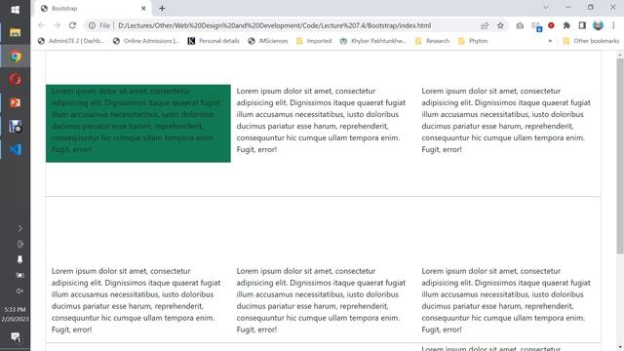
Task: Close the Bootstrap tab
Action: point(143,9)
